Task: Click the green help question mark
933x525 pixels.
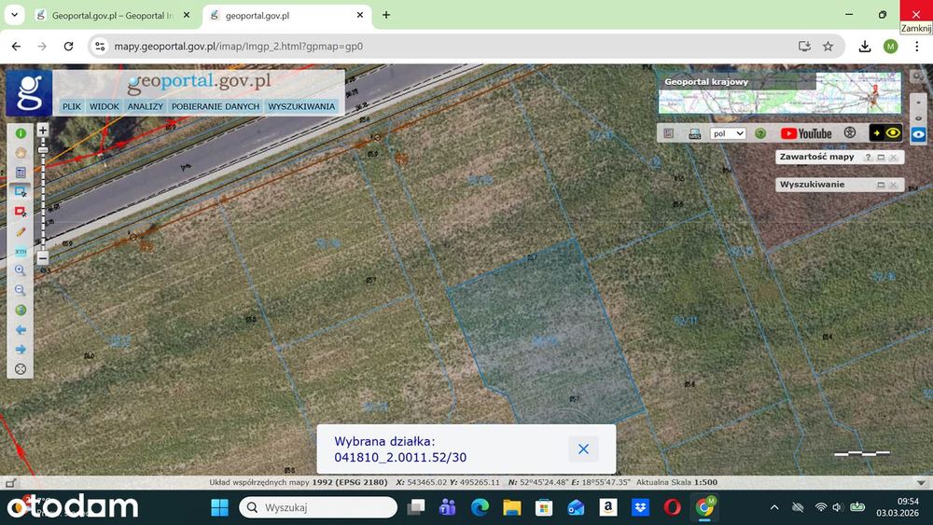Action: pyautogui.click(x=760, y=133)
